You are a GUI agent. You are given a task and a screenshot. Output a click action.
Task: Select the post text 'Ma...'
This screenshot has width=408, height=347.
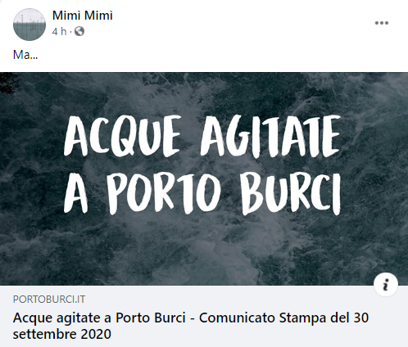click(25, 55)
